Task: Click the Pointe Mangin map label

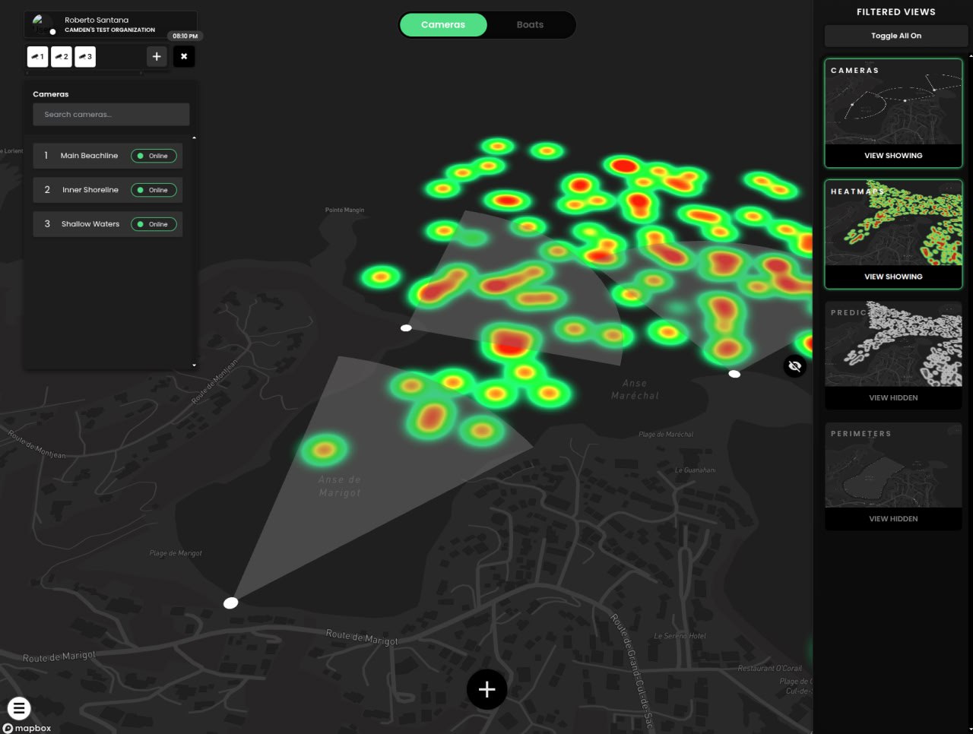Action: click(x=344, y=210)
